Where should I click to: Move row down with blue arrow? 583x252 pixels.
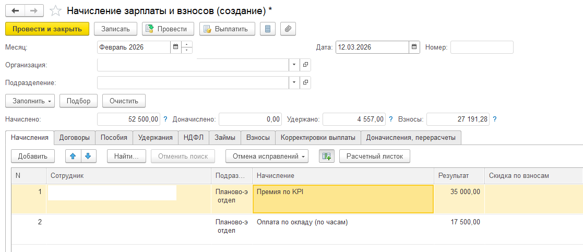[88, 156]
